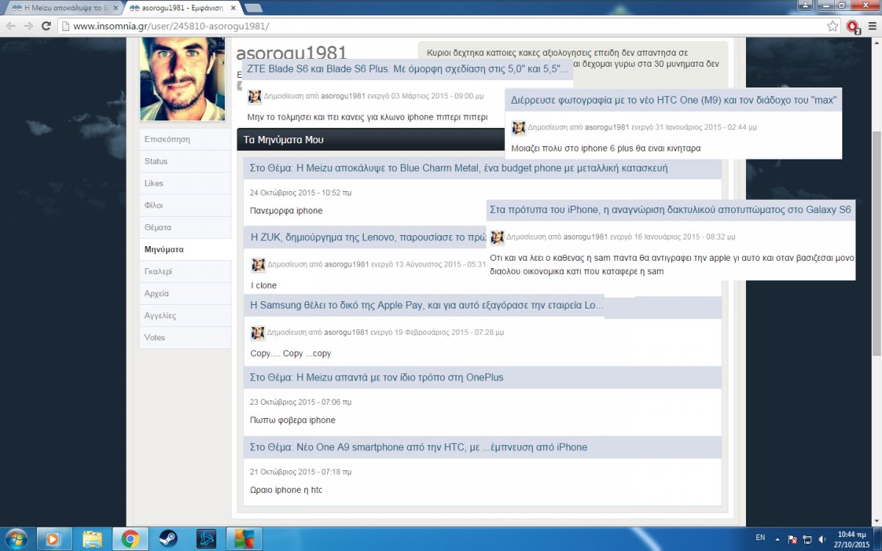Open the red extension icon in Chrome toolbar
This screenshot has height=551, width=882.
tap(853, 26)
